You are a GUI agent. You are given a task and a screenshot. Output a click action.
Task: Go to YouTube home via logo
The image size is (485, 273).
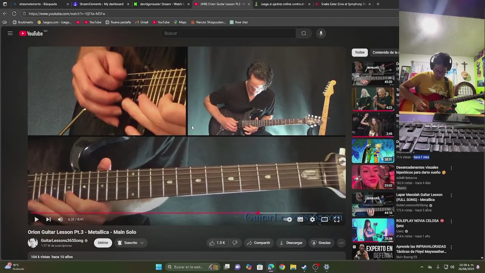pos(31,33)
